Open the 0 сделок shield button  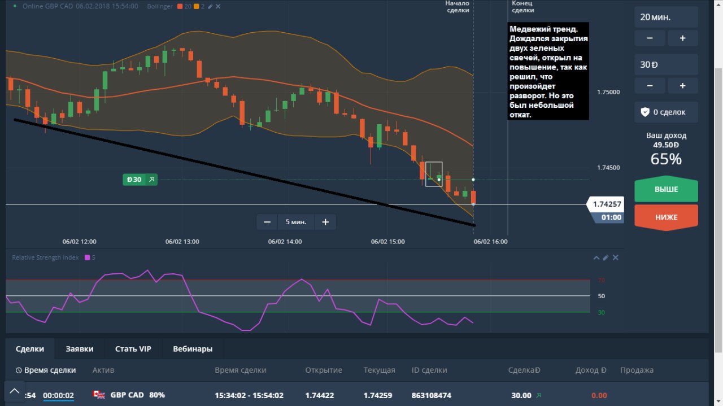point(666,112)
